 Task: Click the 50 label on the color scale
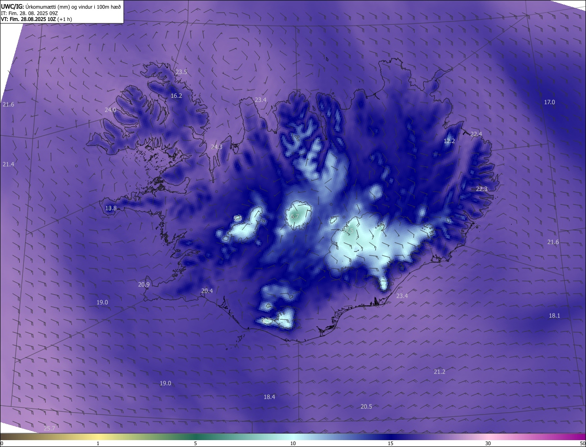pos(582,444)
